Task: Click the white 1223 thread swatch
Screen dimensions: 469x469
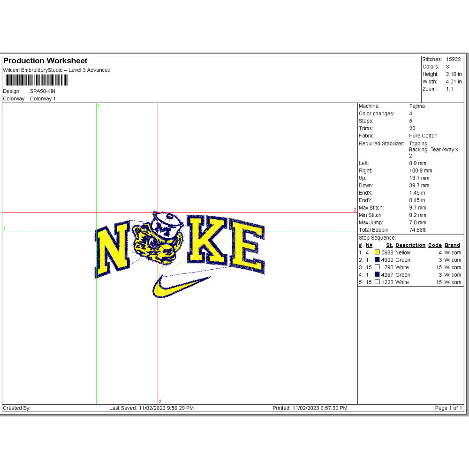Action: [377, 282]
